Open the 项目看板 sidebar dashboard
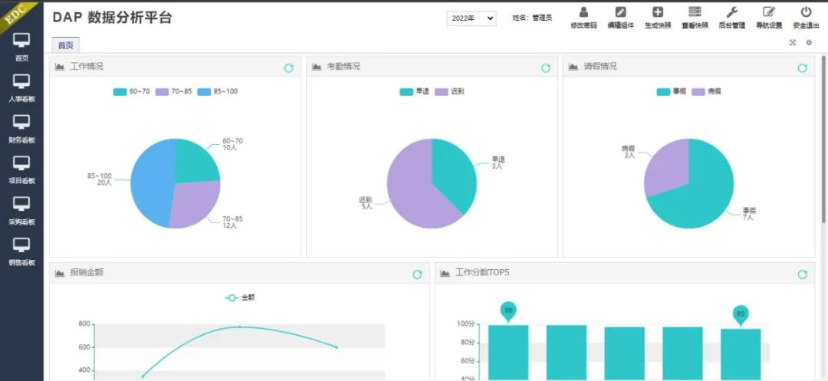Image resolution: width=828 pixels, height=381 pixels. [x=21, y=170]
